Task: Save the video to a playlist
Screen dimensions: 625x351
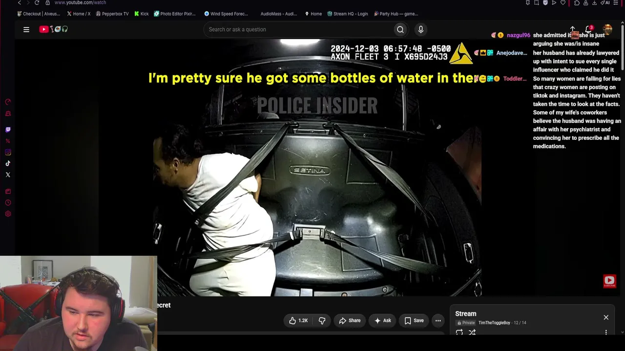Action: tap(414, 320)
